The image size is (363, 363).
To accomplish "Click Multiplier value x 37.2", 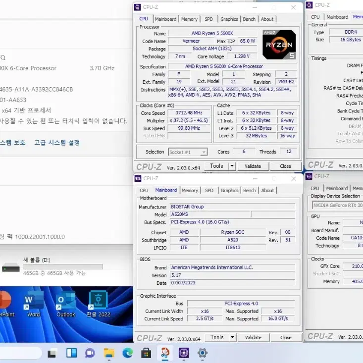I will 189,121.
